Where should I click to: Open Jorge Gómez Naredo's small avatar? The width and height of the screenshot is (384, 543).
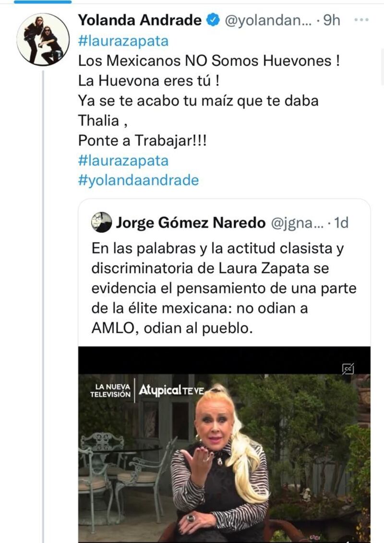pyautogui.click(x=101, y=222)
